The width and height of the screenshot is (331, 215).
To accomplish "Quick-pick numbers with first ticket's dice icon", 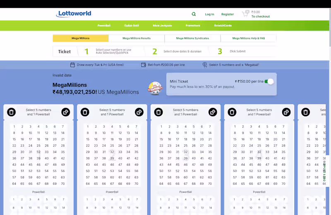I will click(66, 112).
